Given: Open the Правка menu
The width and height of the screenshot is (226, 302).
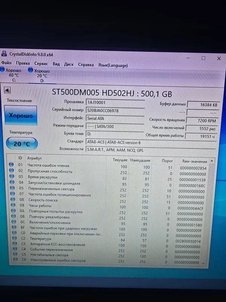Looking at the screenshot, I should pyautogui.click(x=23, y=63).
